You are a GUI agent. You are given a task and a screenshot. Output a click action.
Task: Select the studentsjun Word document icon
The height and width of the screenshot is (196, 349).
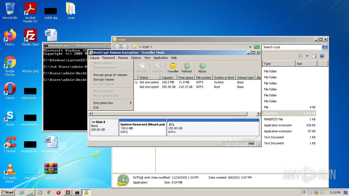pyautogui.click(x=51, y=144)
